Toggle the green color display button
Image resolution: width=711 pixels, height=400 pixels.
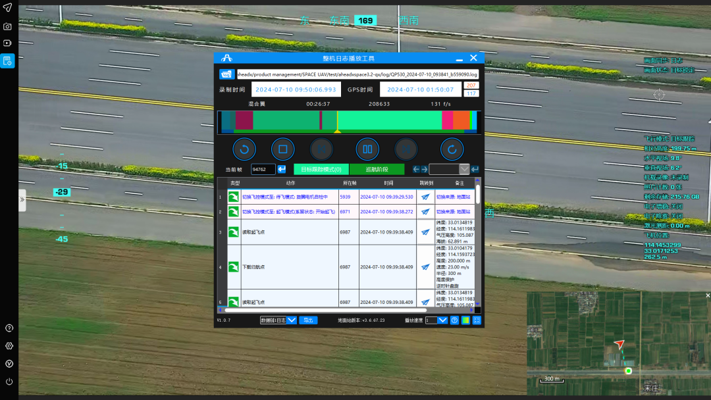465,320
